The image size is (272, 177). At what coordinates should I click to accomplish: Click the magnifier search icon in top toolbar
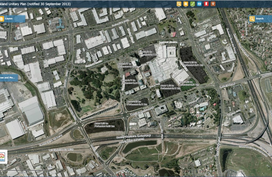179,4
